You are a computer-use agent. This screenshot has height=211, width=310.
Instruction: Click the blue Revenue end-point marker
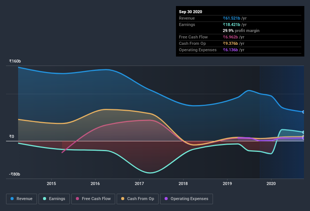point(303,112)
